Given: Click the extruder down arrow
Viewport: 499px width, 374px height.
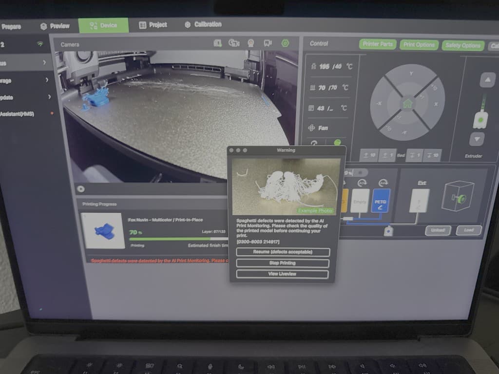Looking at the screenshot, I should pos(477,139).
